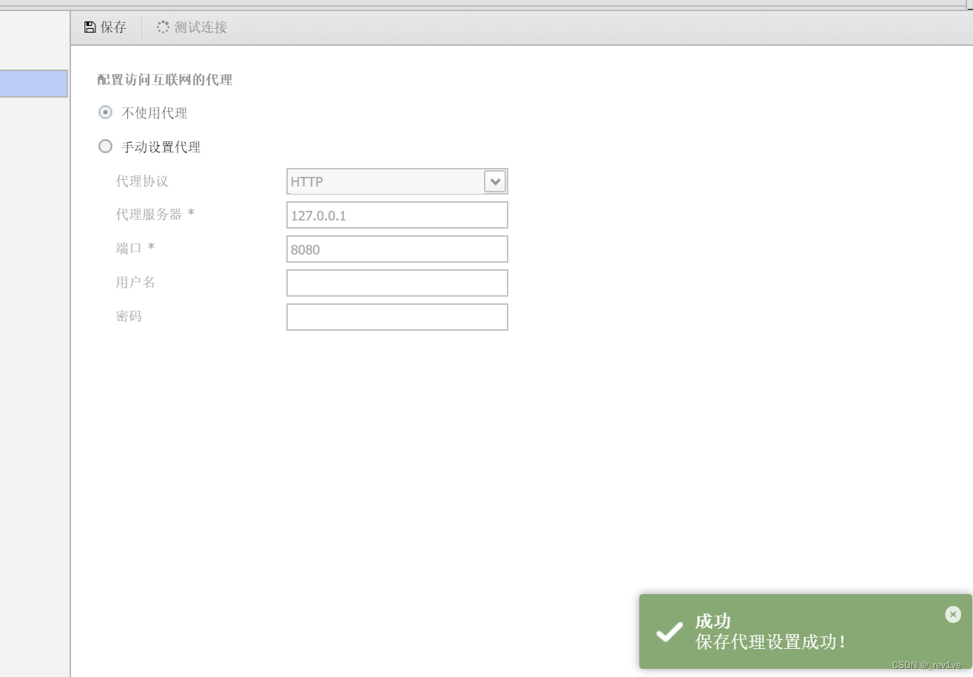Click the 代理服务器 field containing 127.0.0.1

tap(397, 215)
